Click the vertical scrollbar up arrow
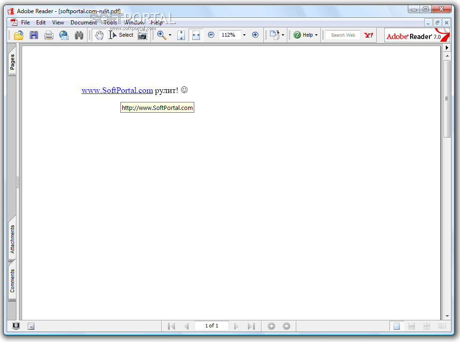460x342 pixels. 447,56
